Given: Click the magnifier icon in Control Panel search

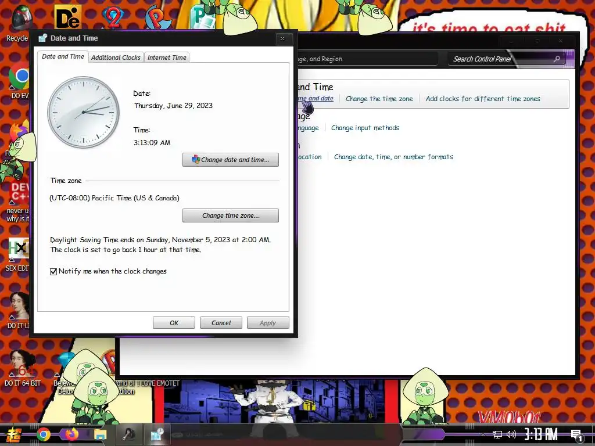Looking at the screenshot, I should tap(557, 59).
